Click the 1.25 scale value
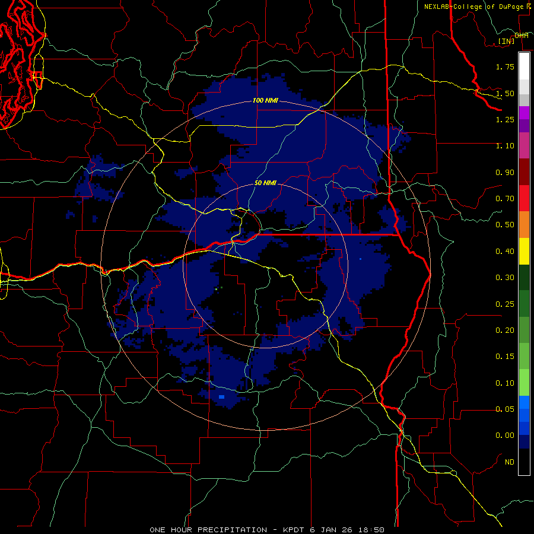534x534 pixels. click(505, 119)
